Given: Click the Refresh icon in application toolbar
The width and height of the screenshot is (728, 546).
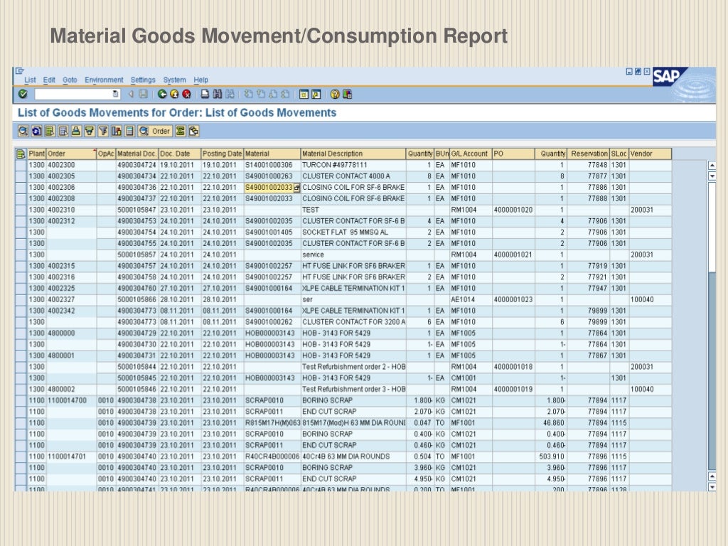Looking at the screenshot, I should (36, 131).
